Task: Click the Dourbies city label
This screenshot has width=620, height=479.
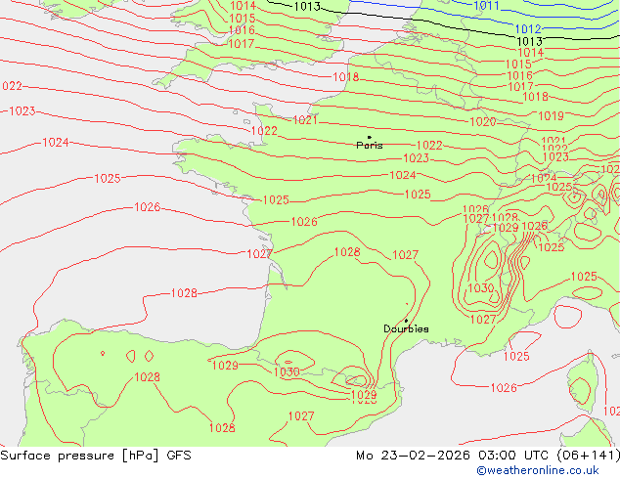Action: tap(406, 328)
